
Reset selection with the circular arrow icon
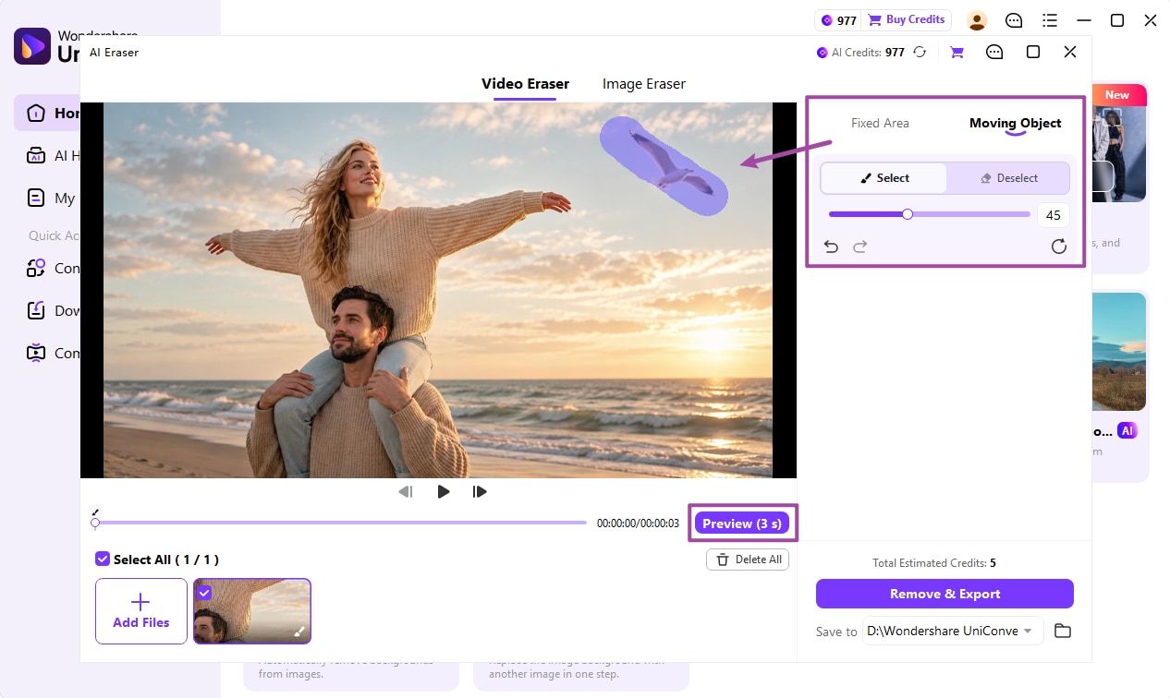coord(1059,247)
